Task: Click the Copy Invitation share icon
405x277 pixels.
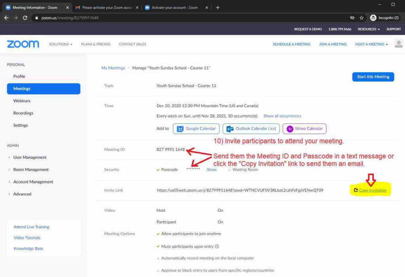Action: 356,190
